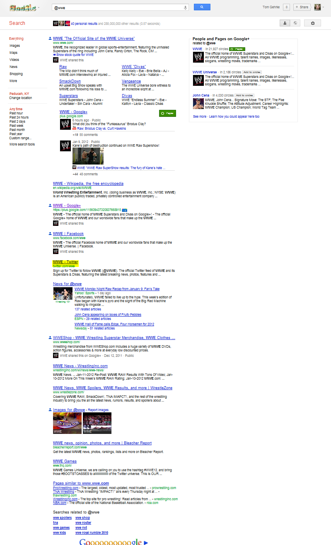Screen dimensions: 331x545
Task: Select the Images filter in sidebar
Action: (14, 46)
